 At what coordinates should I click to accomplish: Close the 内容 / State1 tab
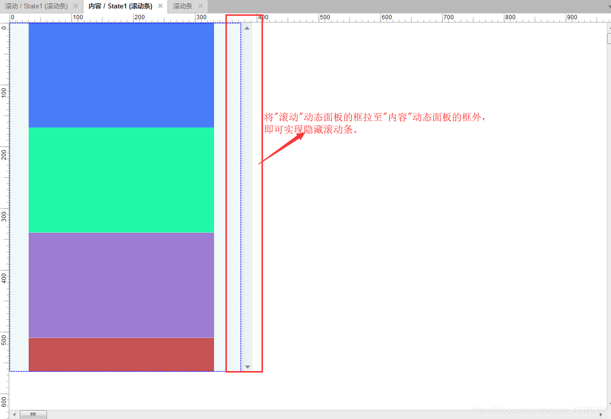click(x=160, y=6)
